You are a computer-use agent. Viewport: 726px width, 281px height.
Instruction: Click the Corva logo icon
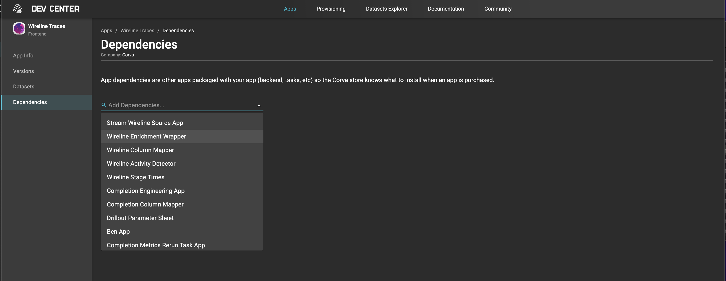pos(17,9)
